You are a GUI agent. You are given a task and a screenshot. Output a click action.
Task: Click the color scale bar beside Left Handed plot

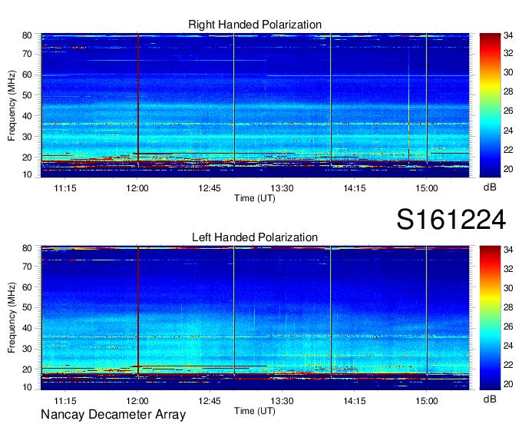tap(490, 318)
